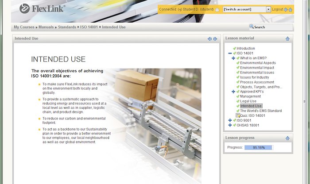Click the Connected: Student D. (student) text
This screenshot has height=184, width=310.
(186, 9)
